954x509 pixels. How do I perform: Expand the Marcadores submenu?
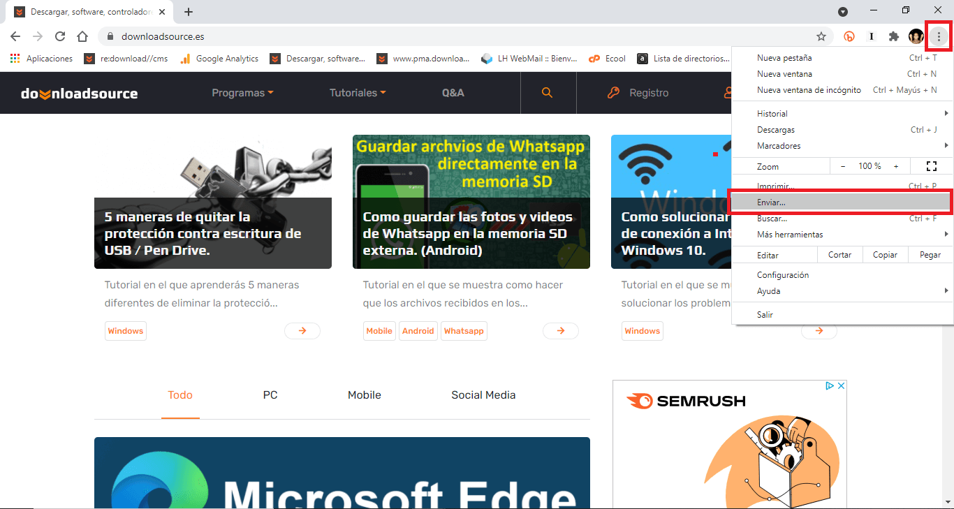[x=842, y=146]
